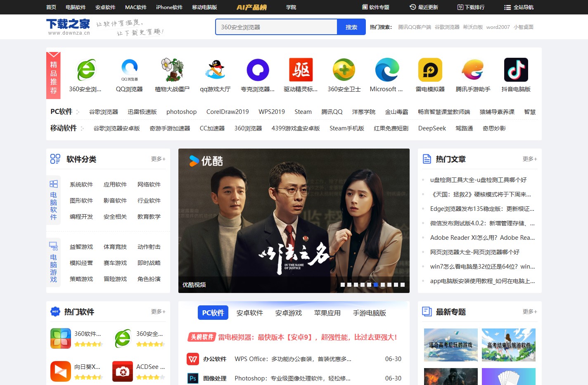Viewport: 588px width, 385px height.
Task: Open 系统软件 category link
Action: pos(81,184)
